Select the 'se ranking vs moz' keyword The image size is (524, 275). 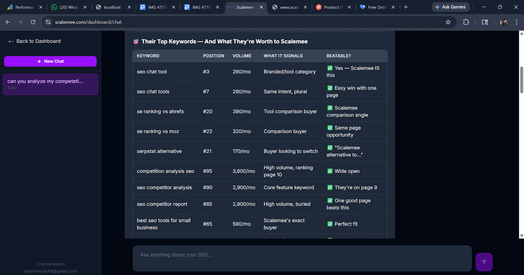pos(158,131)
